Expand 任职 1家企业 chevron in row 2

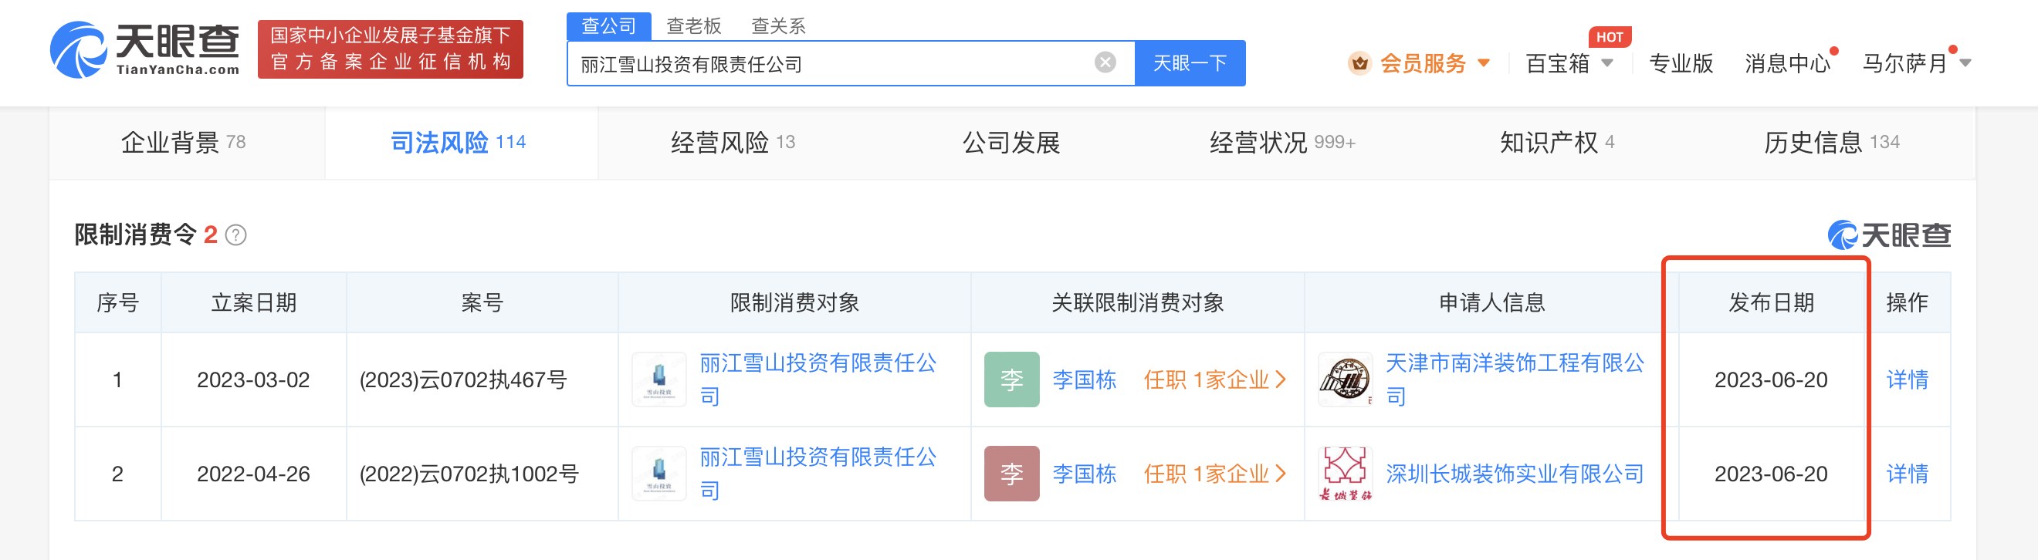point(1280,474)
